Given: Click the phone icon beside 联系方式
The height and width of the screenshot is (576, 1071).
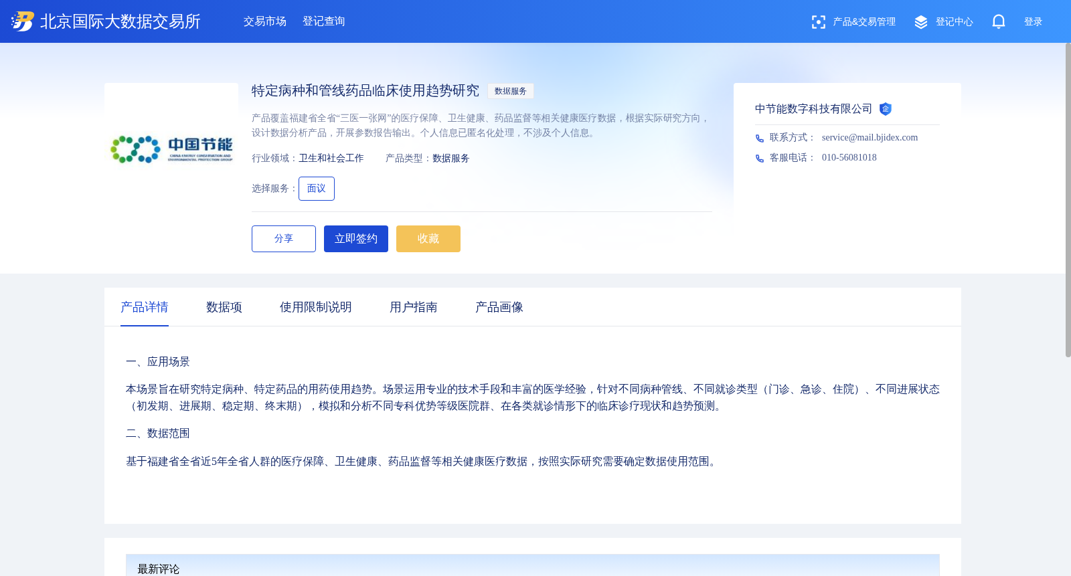Looking at the screenshot, I should (x=760, y=138).
